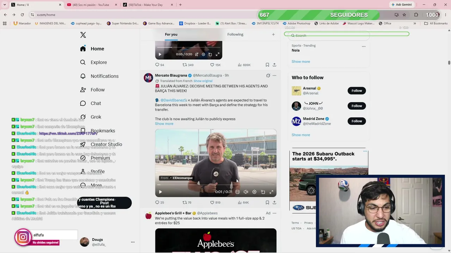Play the ElDesmarque video

[x=160, y=192]
